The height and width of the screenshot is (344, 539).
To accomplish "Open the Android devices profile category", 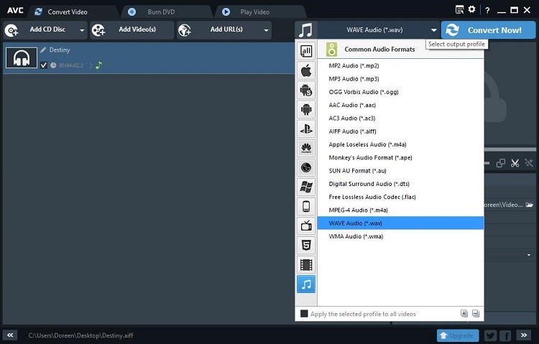I will pos(306,109).
